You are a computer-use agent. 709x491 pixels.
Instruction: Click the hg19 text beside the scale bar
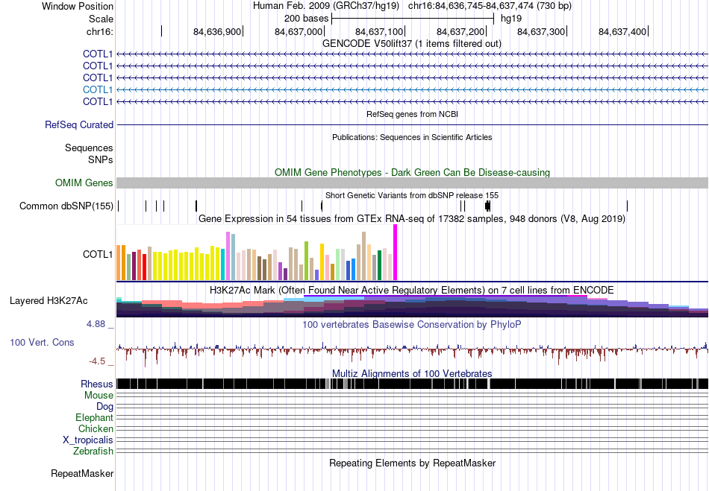pos(511,19)
